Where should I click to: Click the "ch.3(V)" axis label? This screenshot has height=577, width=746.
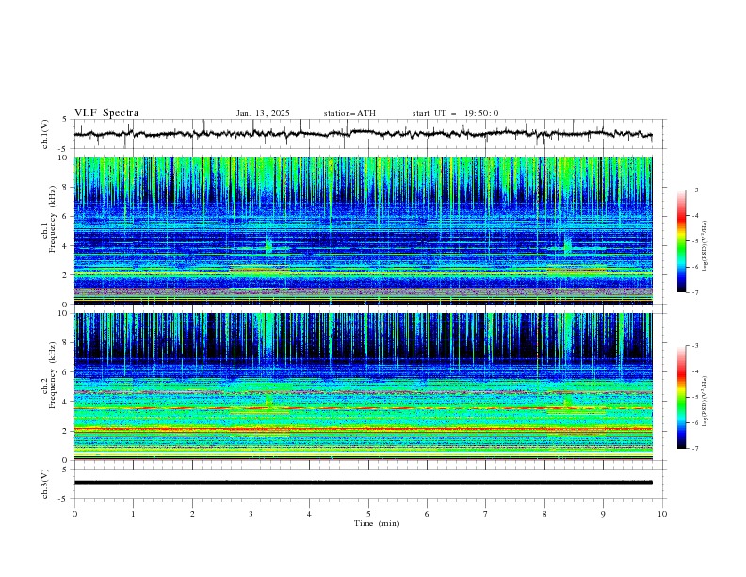(44, 484)
